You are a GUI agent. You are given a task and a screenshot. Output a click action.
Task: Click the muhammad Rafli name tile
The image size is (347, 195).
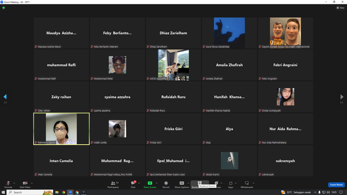[x=61, y=65]
